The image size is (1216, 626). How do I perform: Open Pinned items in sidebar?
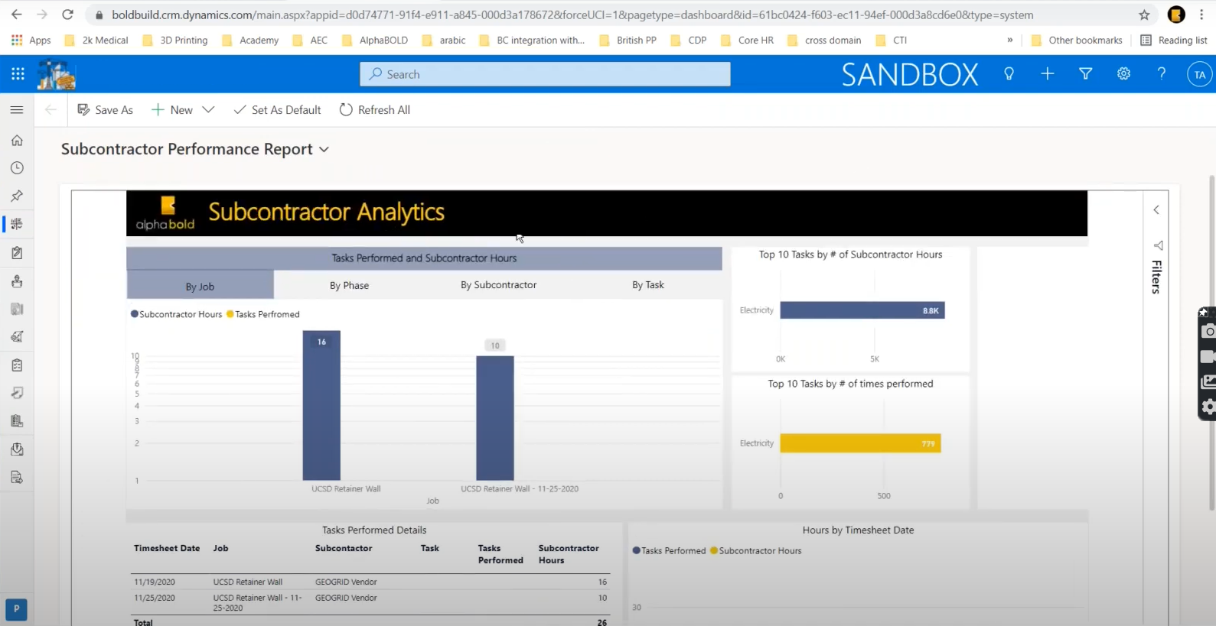[17, 196]
